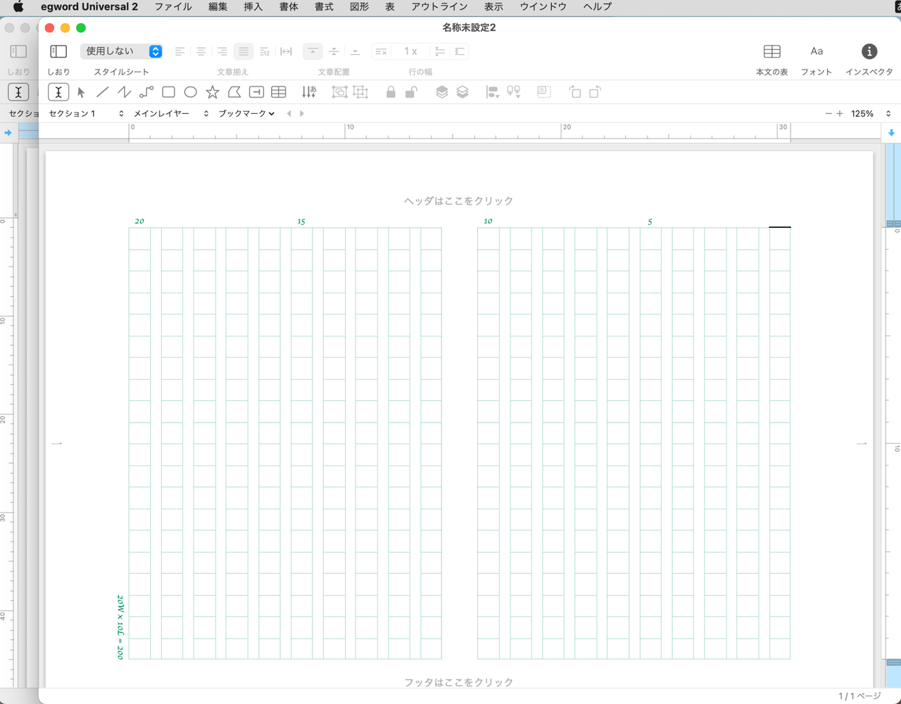The height and width of the screenshot is (704, 901).
Task: Open the align objects icon menu
Action: point(493,92)
